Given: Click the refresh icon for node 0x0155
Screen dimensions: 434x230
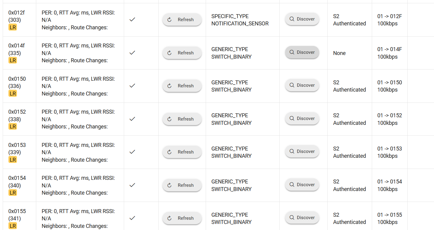Looking at the screenshot, I should click(169, 218).
